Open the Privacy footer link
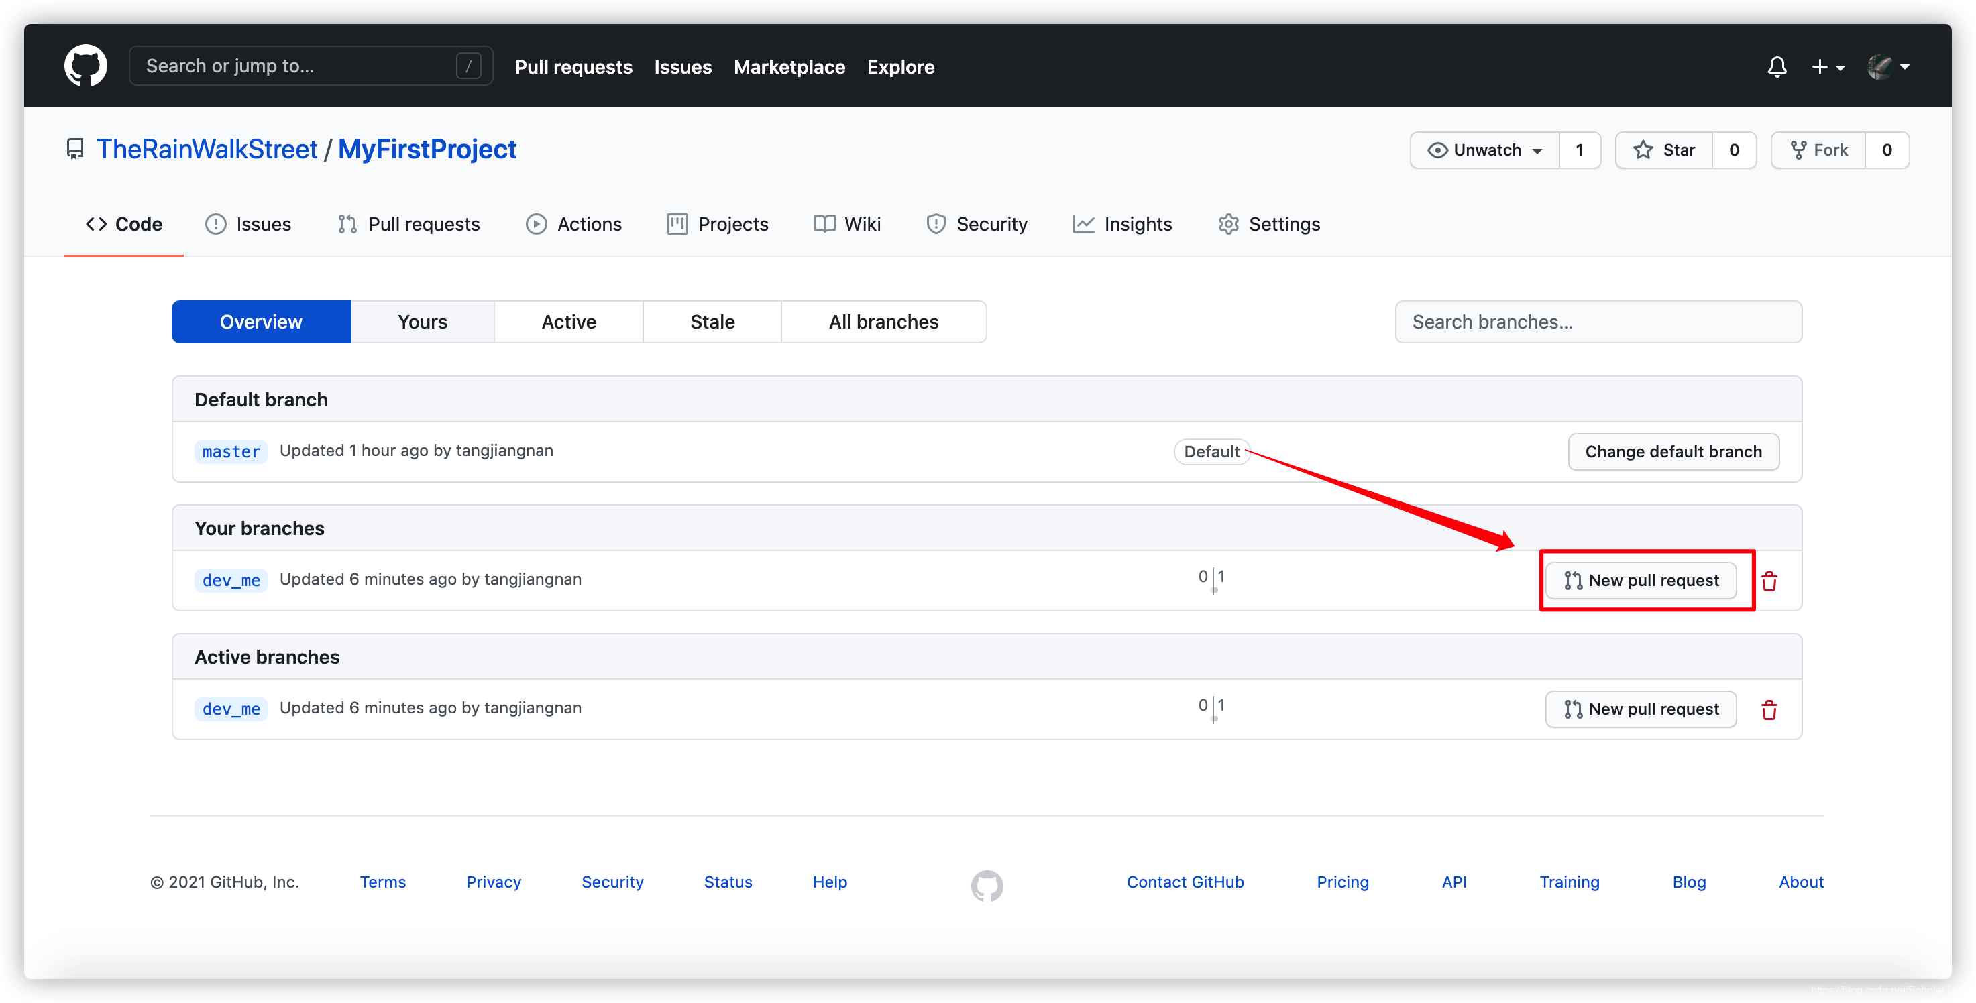1976x1003 pixels. [493, 882]
